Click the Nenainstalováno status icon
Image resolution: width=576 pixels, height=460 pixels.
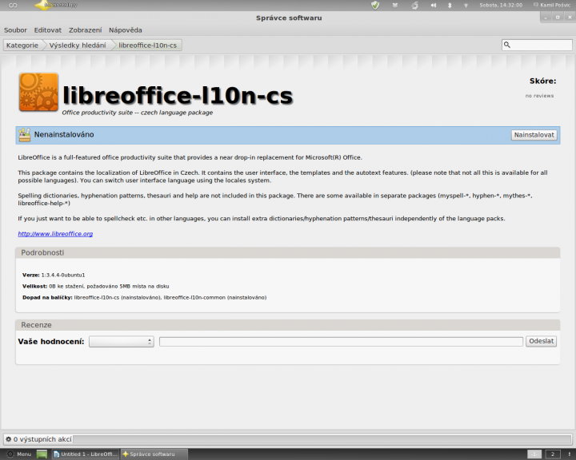pos(25,135)
